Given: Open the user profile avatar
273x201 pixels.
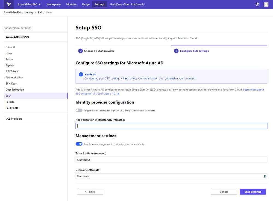Looking at the screenshot, I should 266,4.
